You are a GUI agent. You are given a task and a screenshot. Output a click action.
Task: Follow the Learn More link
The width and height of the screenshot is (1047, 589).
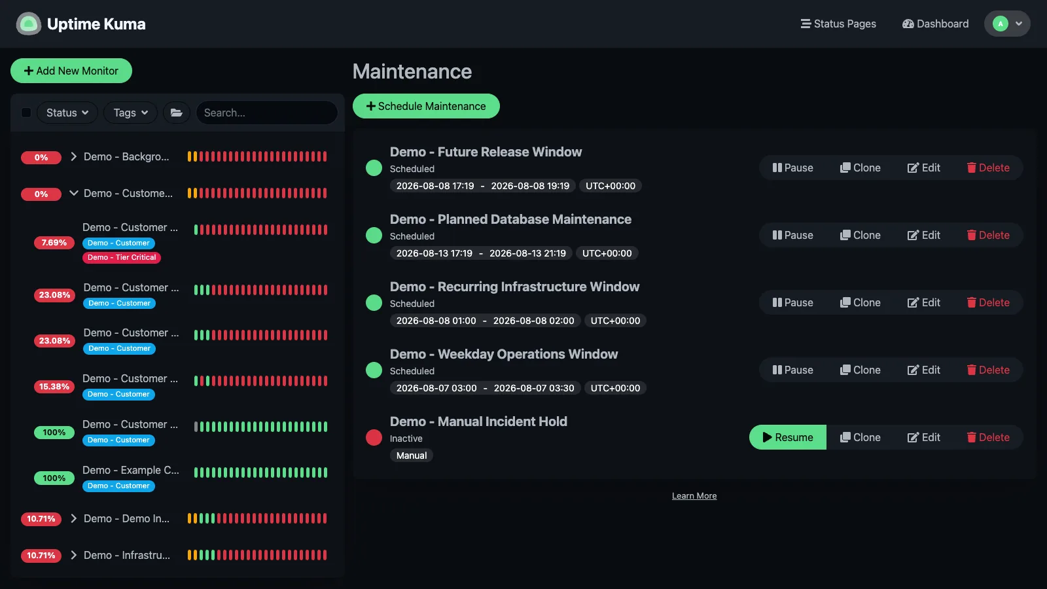point(694,496)
